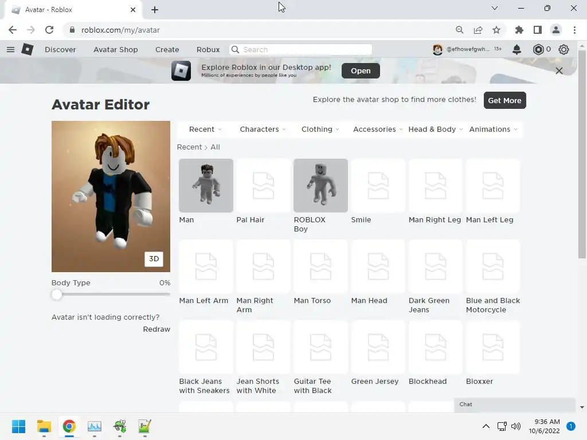Viewport: 587px width, 440px height.
Task: Toggle the Chrome side panel
Action: 538,30
